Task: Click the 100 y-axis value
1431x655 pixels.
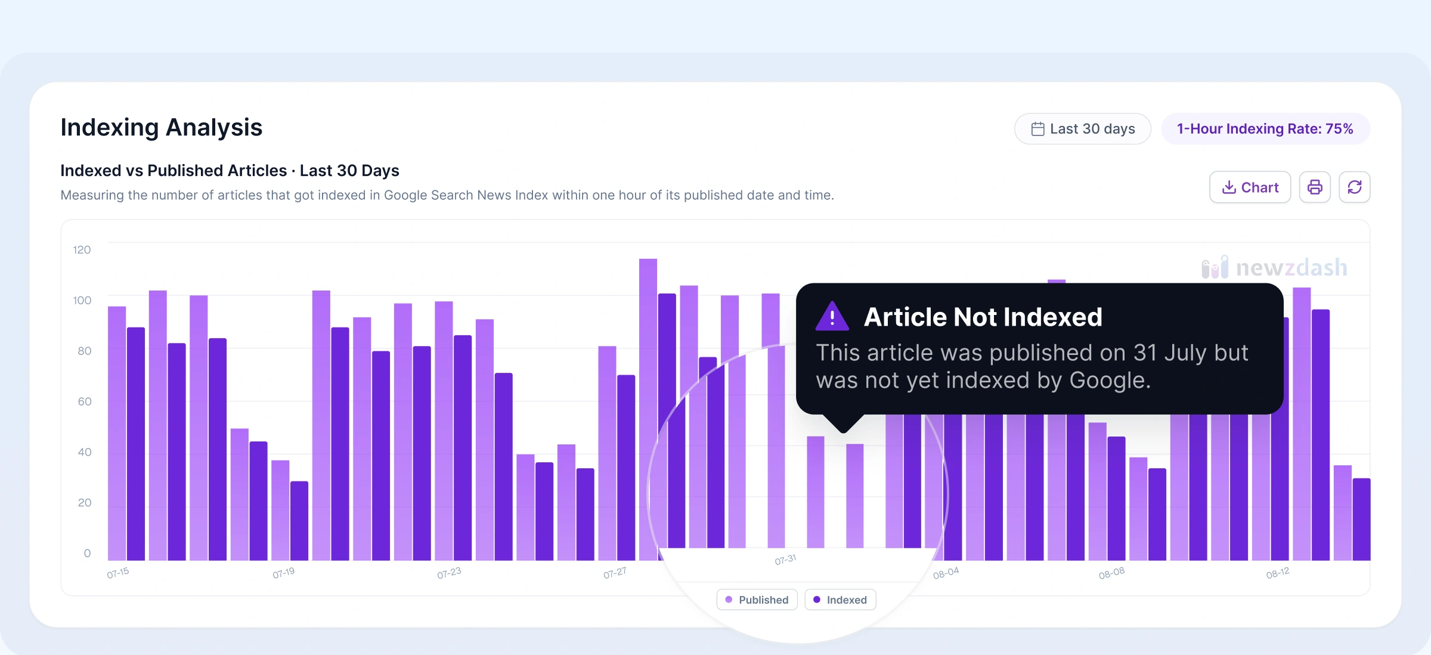Action: coord(82,300)
